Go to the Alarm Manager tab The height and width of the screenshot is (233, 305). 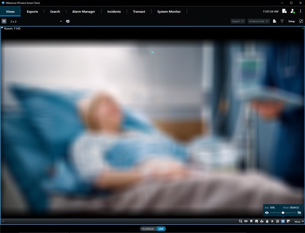tap(84, 11)
